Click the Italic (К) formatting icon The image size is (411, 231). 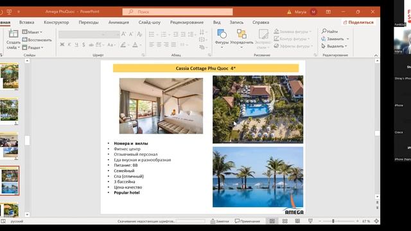click(x=69, y=44)
